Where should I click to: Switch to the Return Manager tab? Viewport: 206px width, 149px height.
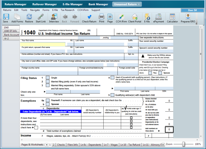pyautogui.click(x=16, y=4)
